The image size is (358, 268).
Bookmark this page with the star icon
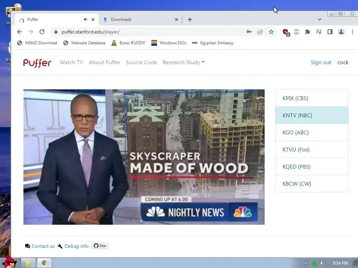(271, 32)
